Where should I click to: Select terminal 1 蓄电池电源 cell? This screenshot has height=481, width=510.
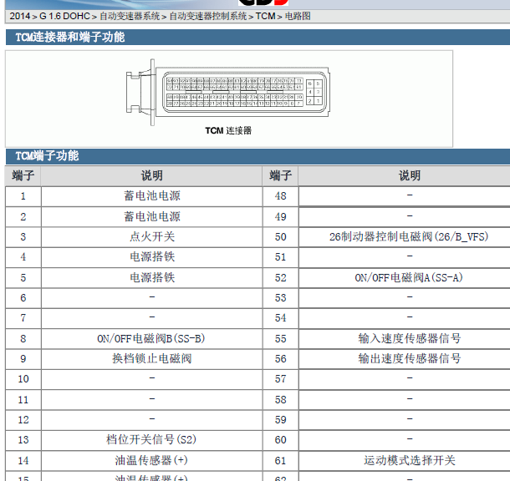(152, 196)
